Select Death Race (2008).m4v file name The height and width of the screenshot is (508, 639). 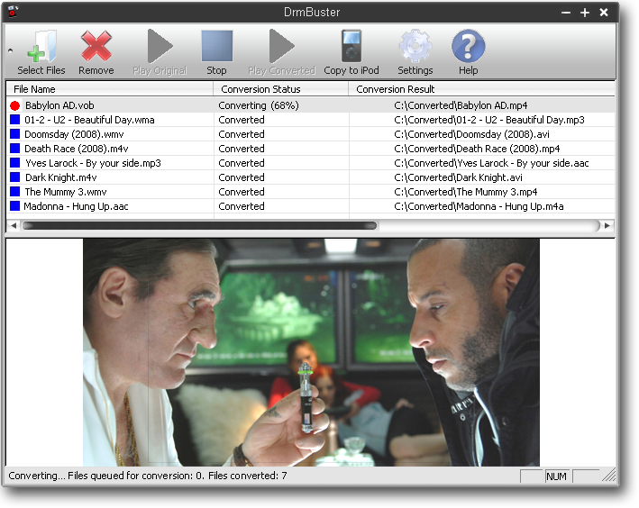coord(77,149)
